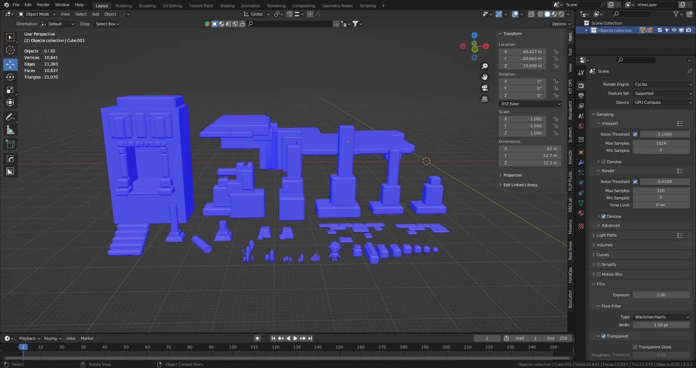This screenshot has height=368, width=696.
Task: Click the zoom magnifier viewport icon
Action: pos(485,66)
